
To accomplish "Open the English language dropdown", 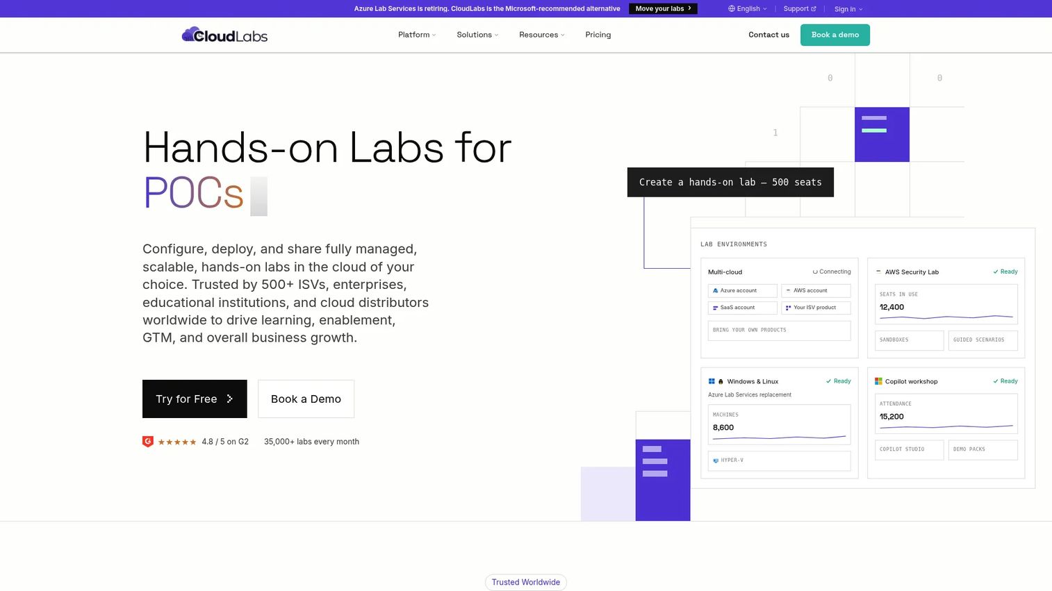I will pyautogui.click(x=748, y=9).
